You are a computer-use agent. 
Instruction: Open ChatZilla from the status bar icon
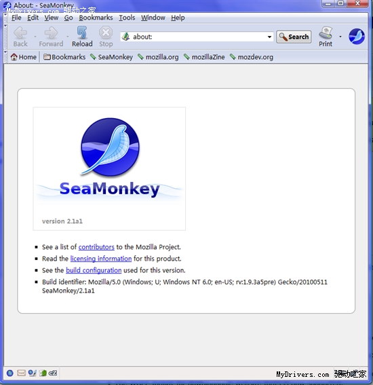[53, 373]
